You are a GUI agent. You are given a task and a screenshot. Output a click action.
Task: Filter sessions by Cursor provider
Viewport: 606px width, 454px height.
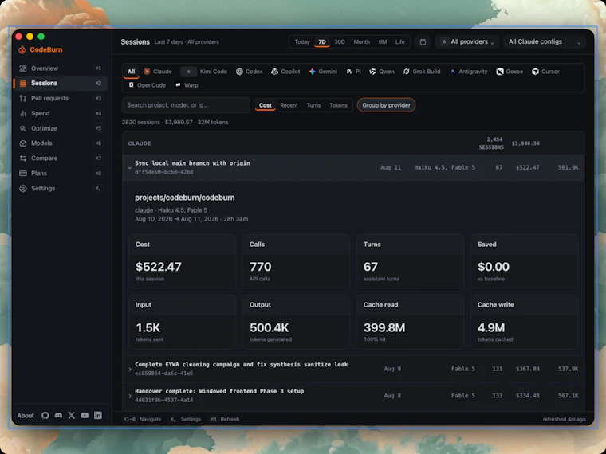545,72
